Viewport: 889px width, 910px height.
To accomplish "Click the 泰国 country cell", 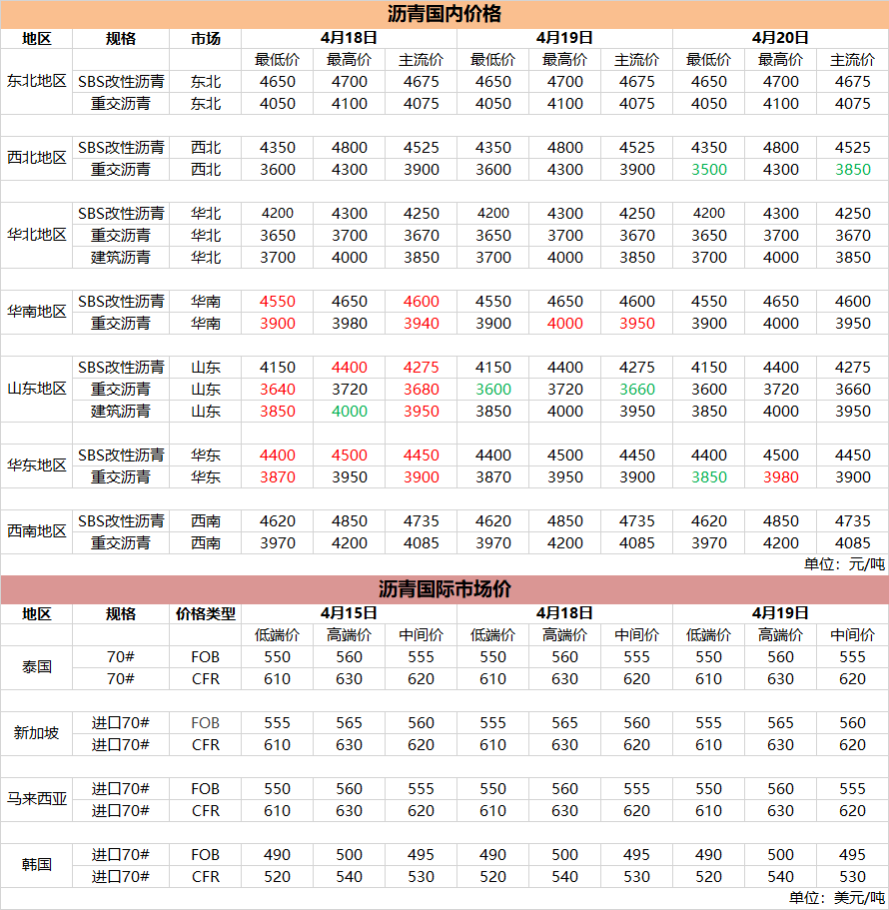I will pos(37,667).
